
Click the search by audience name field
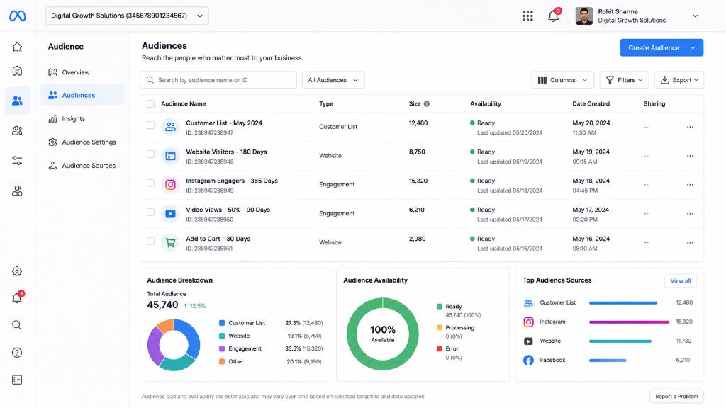click(218, 80)
